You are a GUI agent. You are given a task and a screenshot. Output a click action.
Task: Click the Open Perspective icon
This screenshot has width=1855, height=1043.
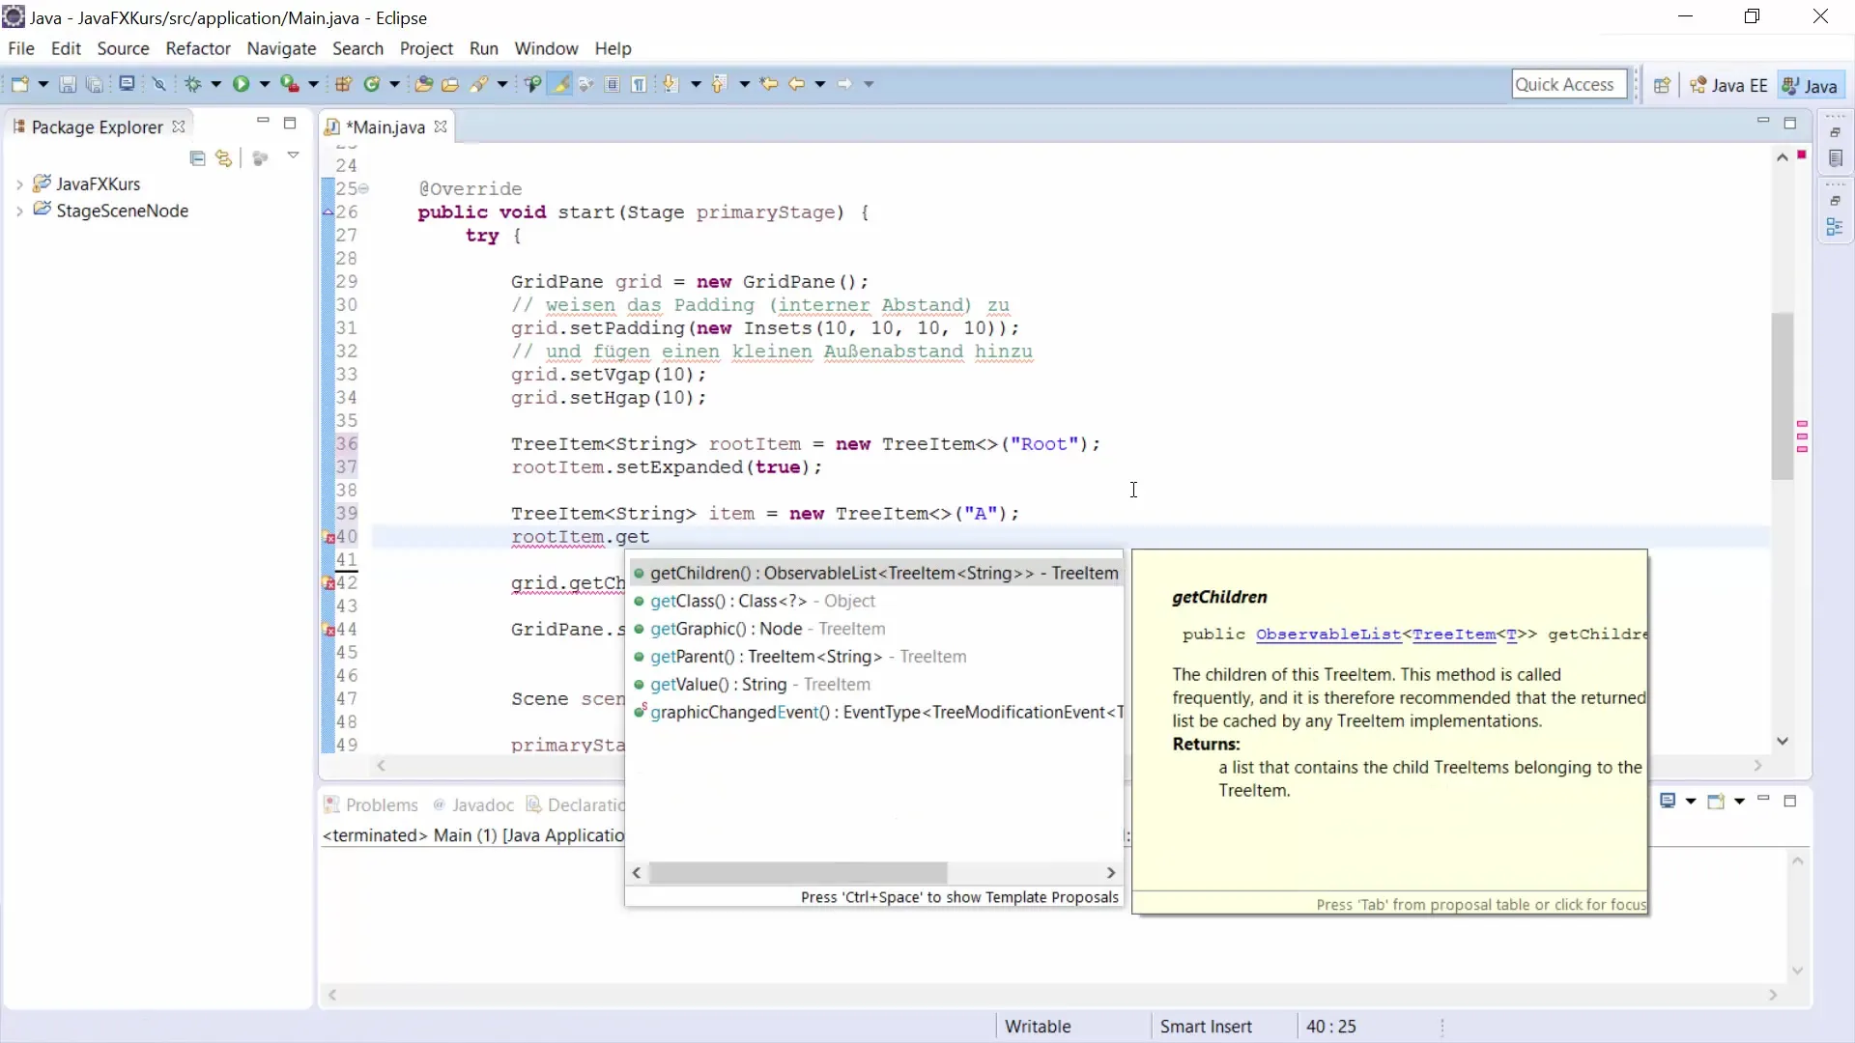point(1662,85)
